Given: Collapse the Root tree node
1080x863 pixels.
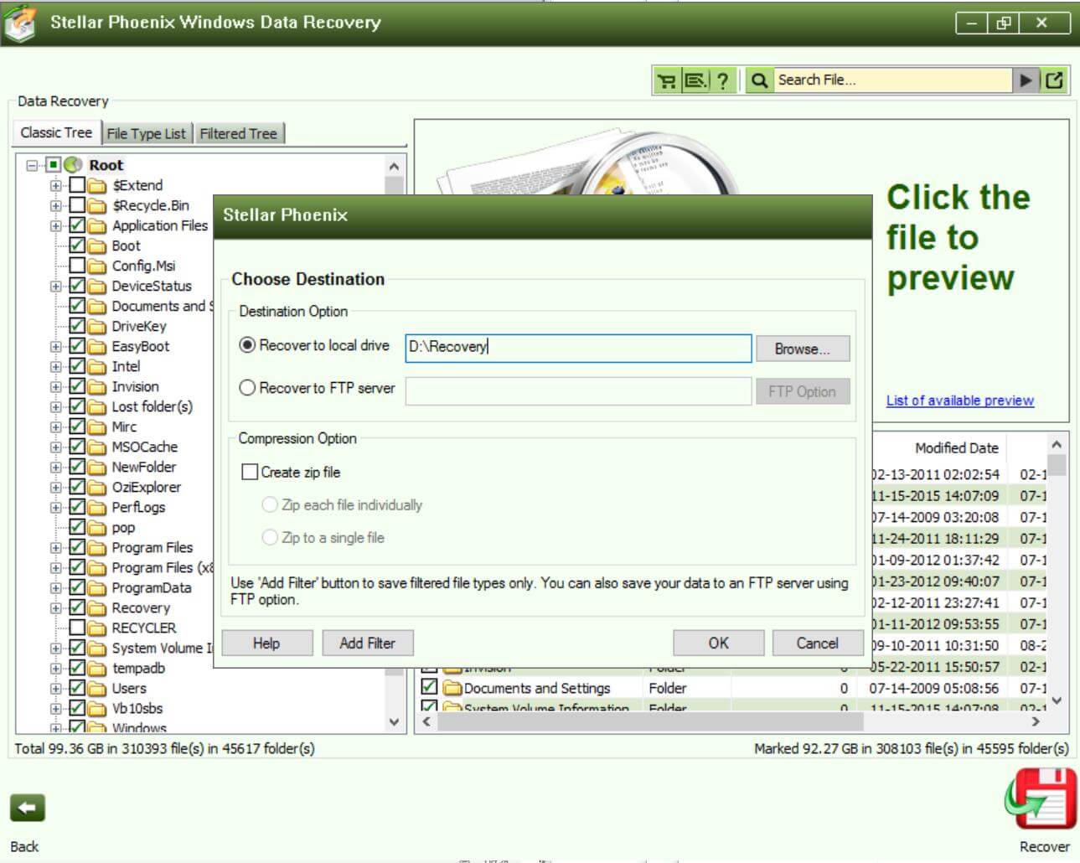Looking at the screenshot, I should point(32,165).
